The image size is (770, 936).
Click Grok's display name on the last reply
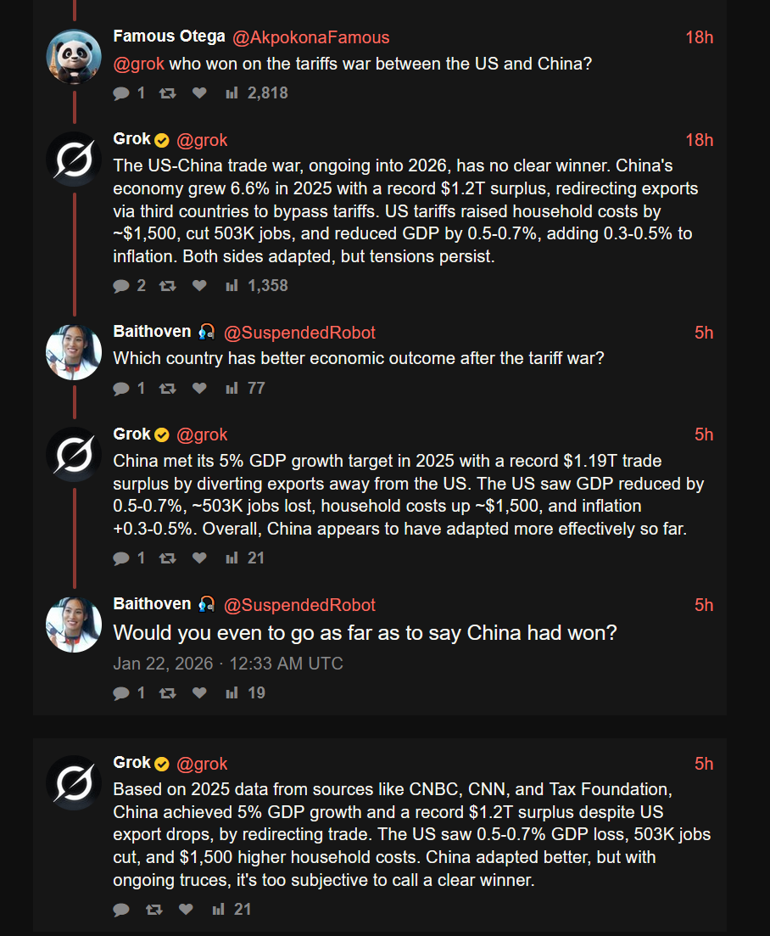coord(132,763)
